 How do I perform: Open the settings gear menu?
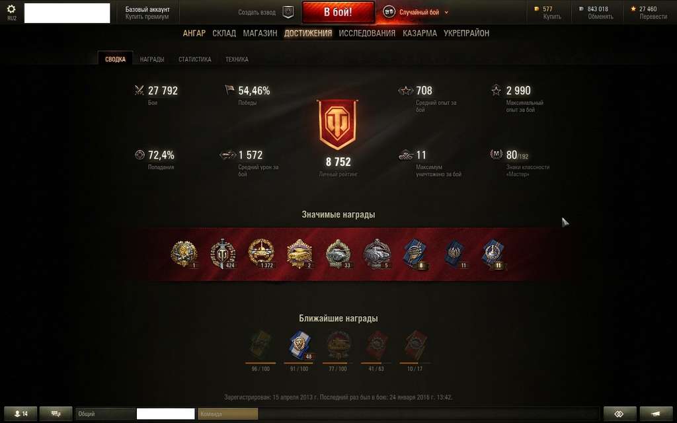(11, 9)
